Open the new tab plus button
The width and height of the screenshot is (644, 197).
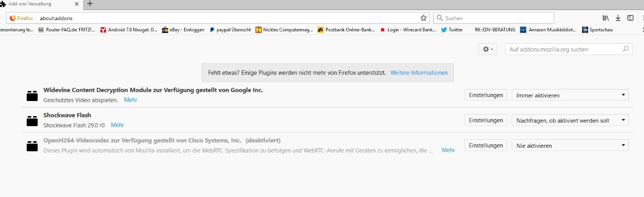click(90, 4)
